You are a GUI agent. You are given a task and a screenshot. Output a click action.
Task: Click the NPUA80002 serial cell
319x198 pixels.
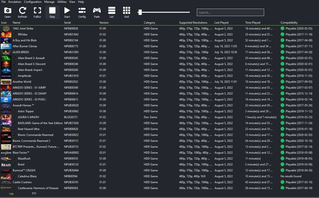71,153
